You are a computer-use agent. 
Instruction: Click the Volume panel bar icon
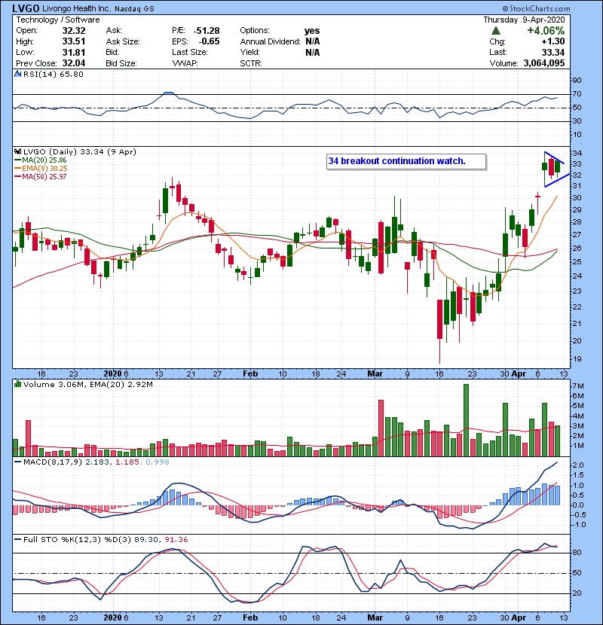pos(18,385)
